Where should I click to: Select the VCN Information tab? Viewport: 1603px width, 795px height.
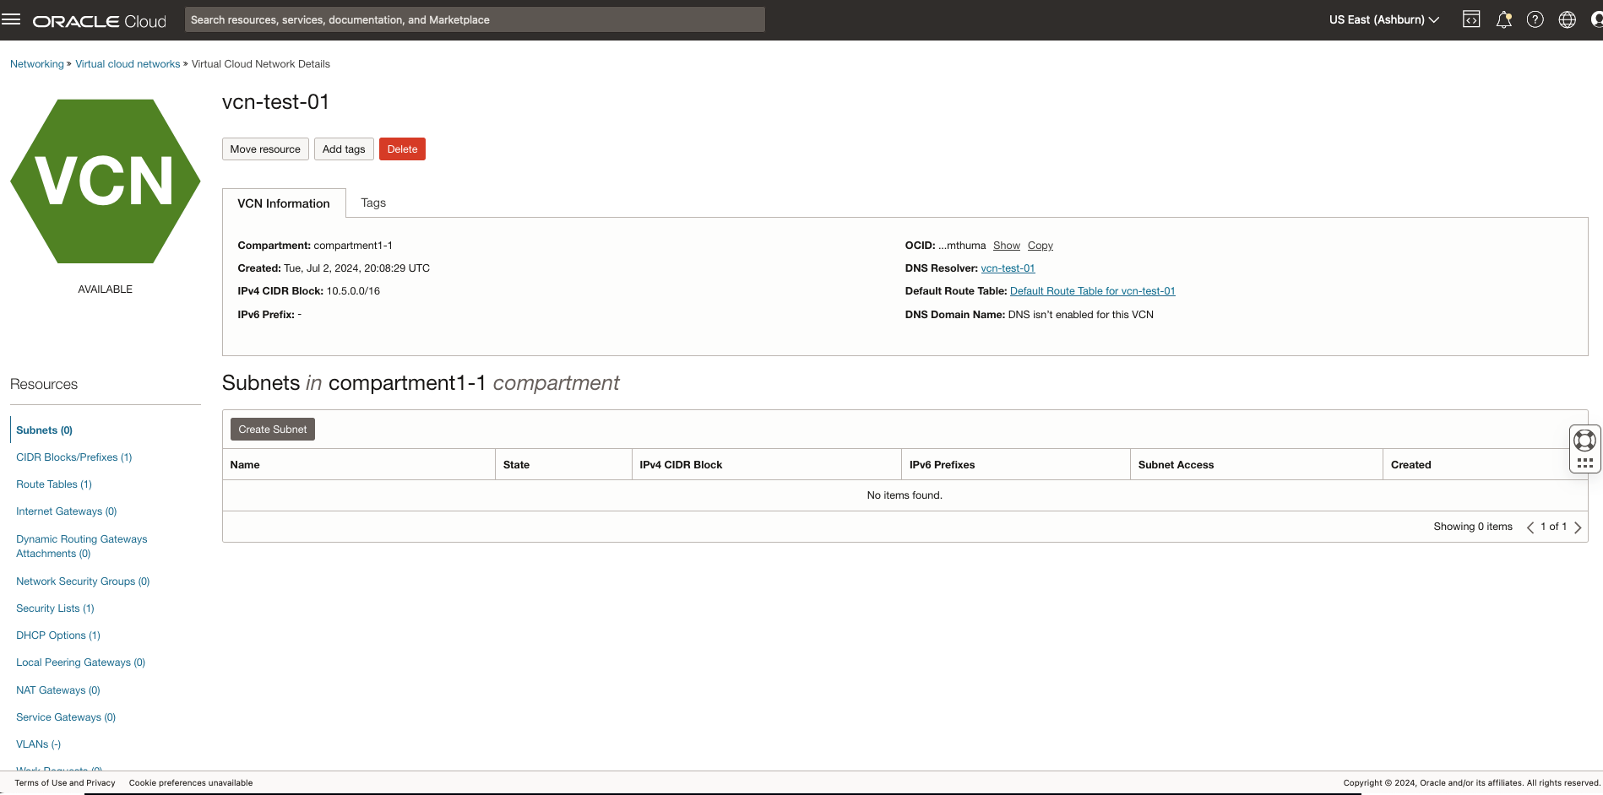pyautogui.click(x=284, y=203)
